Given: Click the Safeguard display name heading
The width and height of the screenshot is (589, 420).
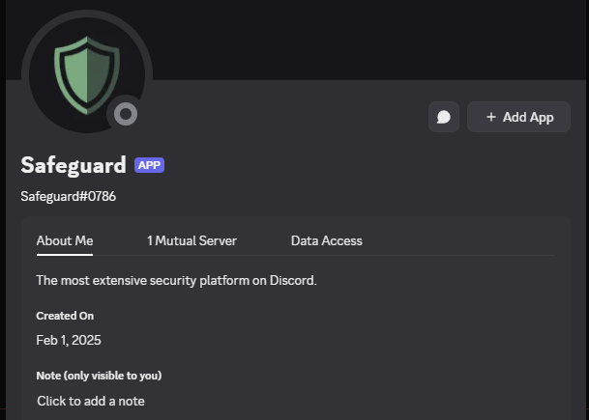Looking at the screenshot, I should pos(74,165).
